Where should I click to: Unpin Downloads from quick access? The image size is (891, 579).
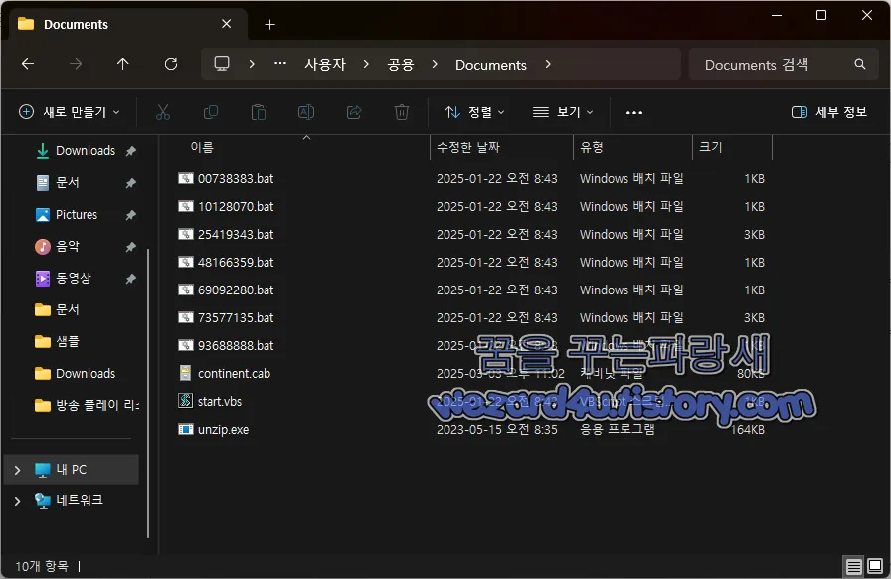pyautogui.click(x=130, y=151)
